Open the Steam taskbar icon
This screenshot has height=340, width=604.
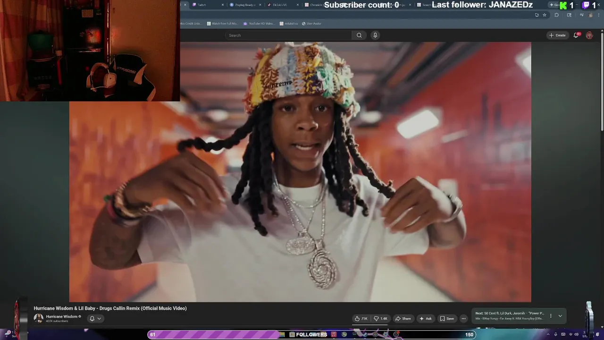click(x=365, y=334)
